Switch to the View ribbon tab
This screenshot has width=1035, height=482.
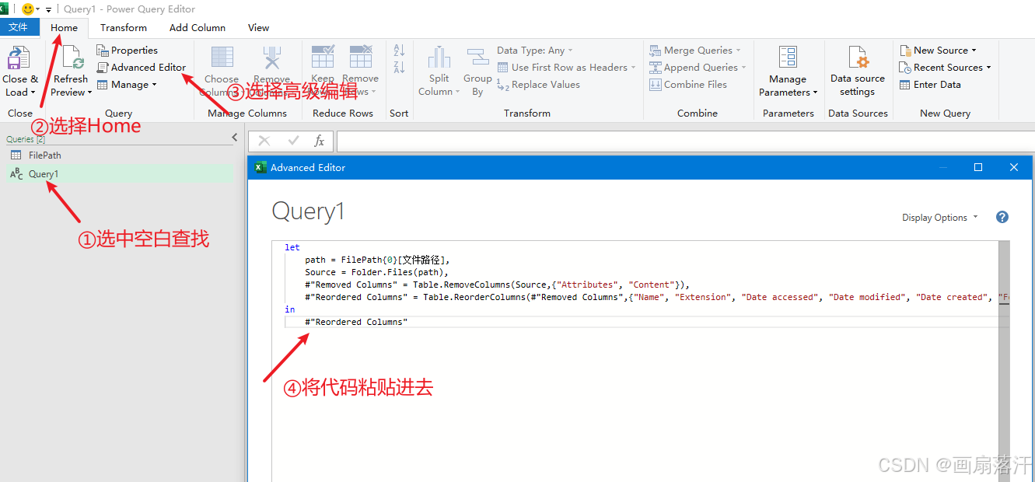[258, 27]
